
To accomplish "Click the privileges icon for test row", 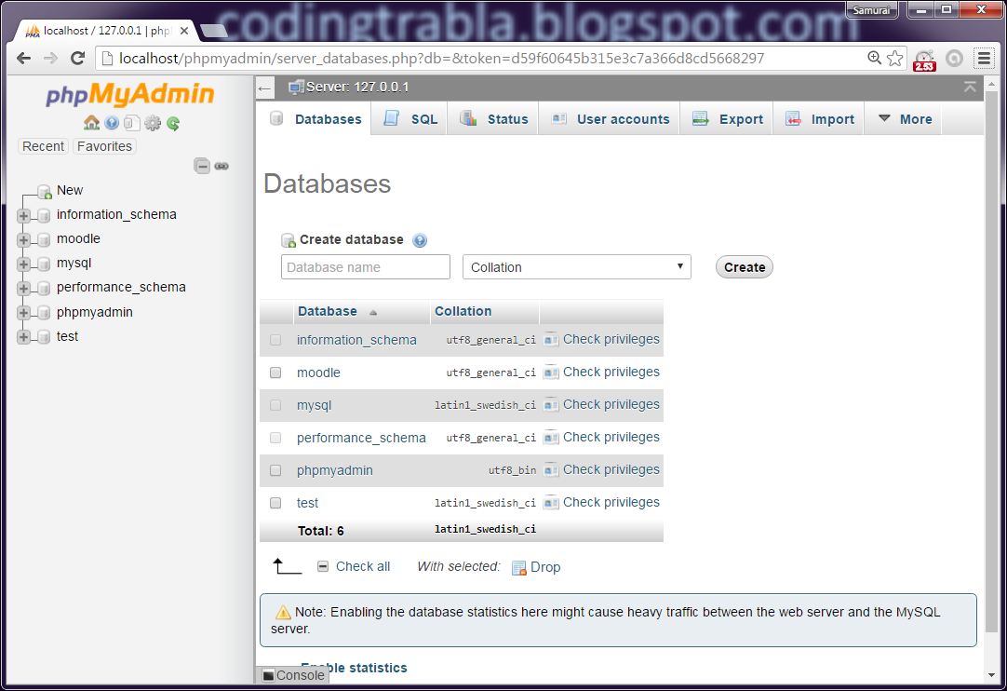I will 551,503.
